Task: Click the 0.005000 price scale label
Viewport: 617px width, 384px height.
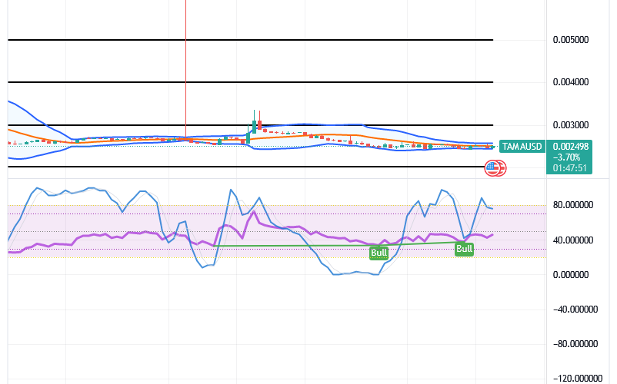Action: click(571, 40)
